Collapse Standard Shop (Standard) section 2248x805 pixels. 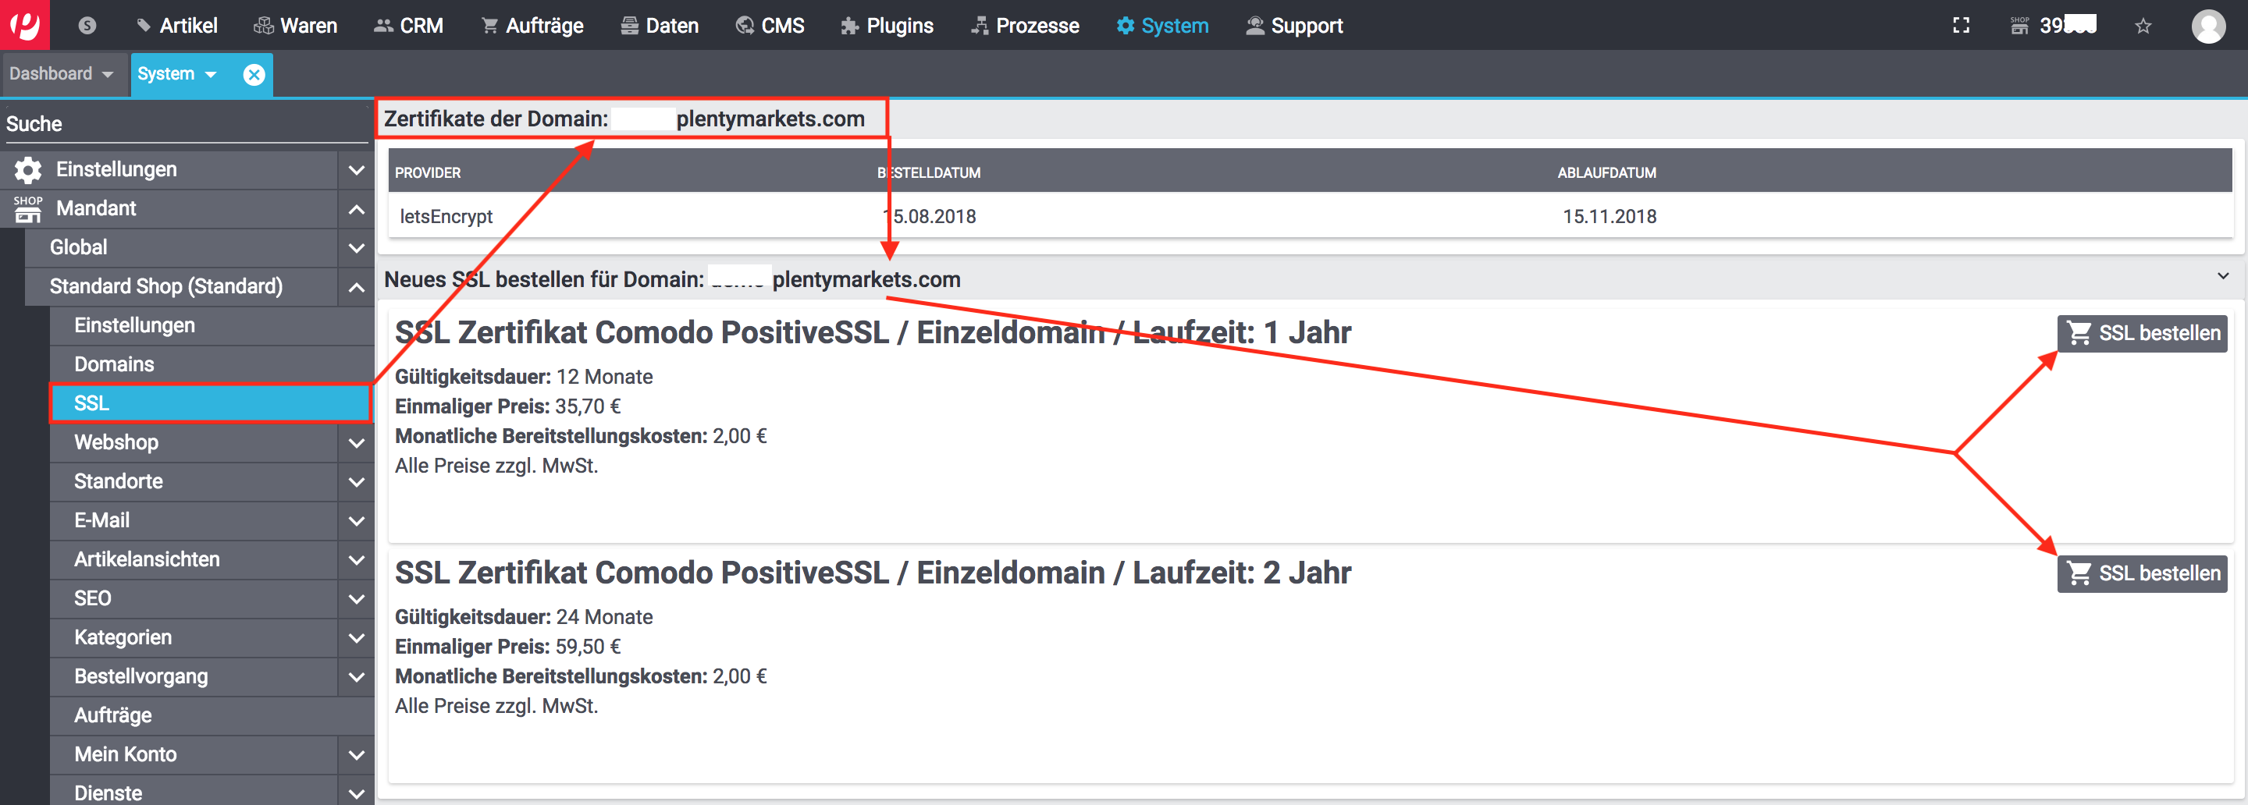(x=356, y=287)
